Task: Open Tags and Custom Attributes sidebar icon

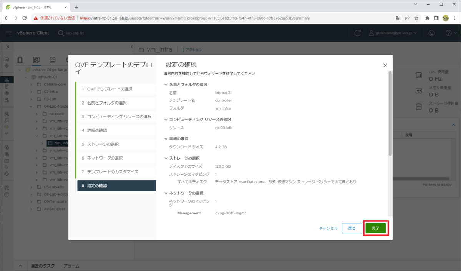Action: [7, 167]
